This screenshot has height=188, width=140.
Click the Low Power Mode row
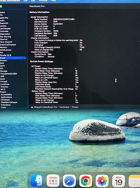tap(57, 87)
